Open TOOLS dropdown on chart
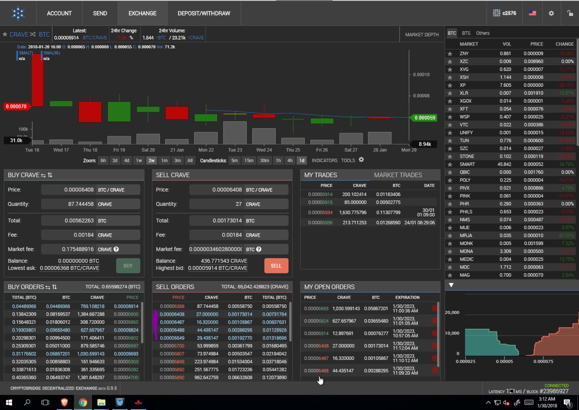 click(x=348, y=160)
